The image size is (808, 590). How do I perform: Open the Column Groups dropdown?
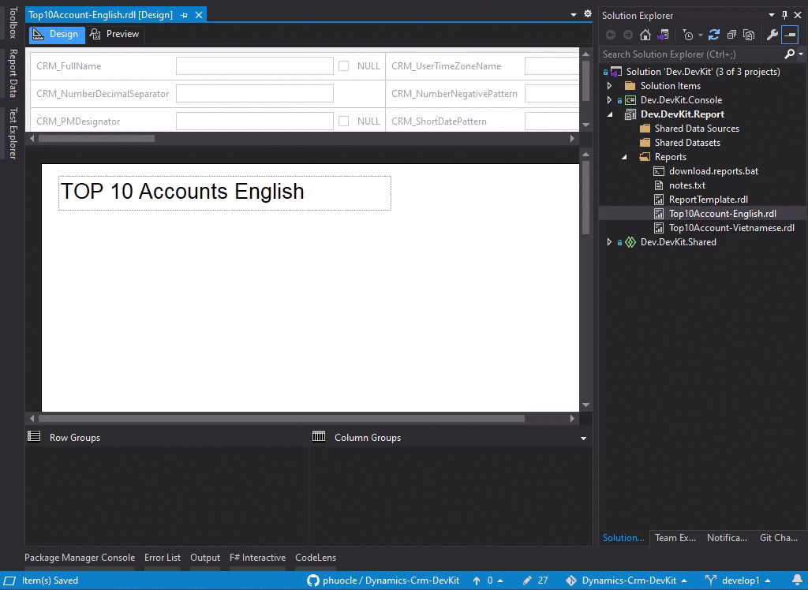point(582,438)
